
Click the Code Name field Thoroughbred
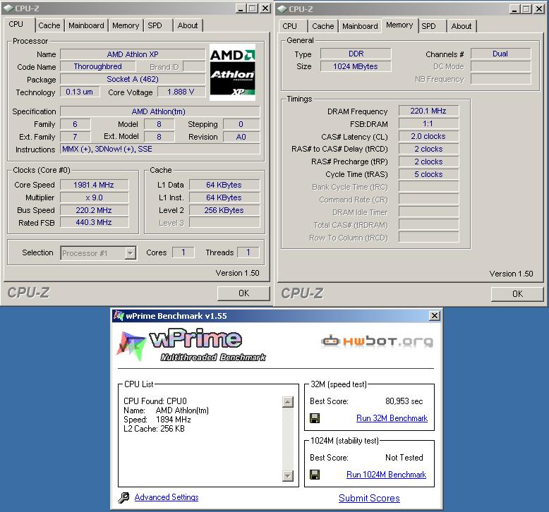97,66
